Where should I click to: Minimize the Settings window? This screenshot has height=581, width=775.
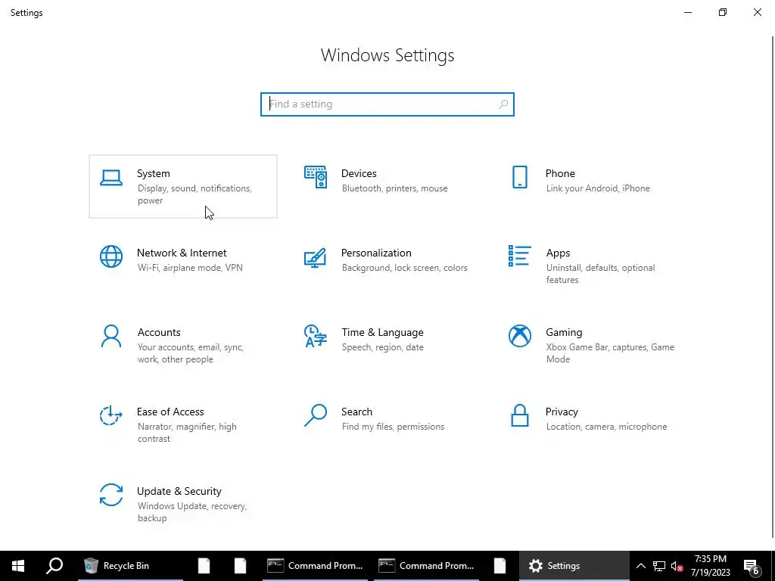[688, 12]
